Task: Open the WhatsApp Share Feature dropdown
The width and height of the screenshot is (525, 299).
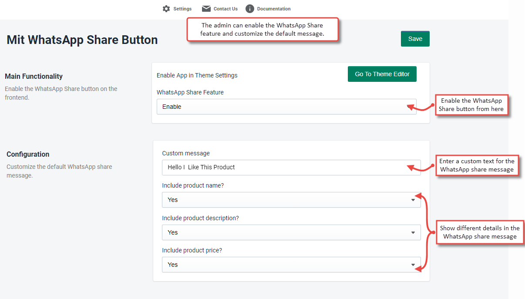Action: click(286, 107)
